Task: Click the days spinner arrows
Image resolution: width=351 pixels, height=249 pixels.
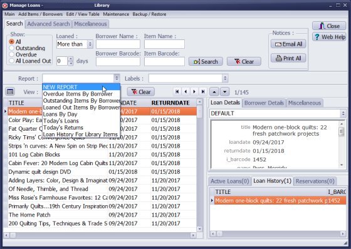Action: tap(70, 61)
